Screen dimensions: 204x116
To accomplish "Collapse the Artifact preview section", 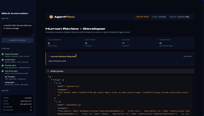I will (x=48, y=71).
